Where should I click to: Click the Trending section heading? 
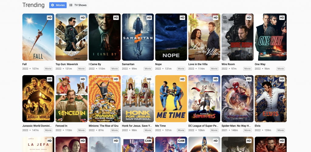(x=33, y=5)
